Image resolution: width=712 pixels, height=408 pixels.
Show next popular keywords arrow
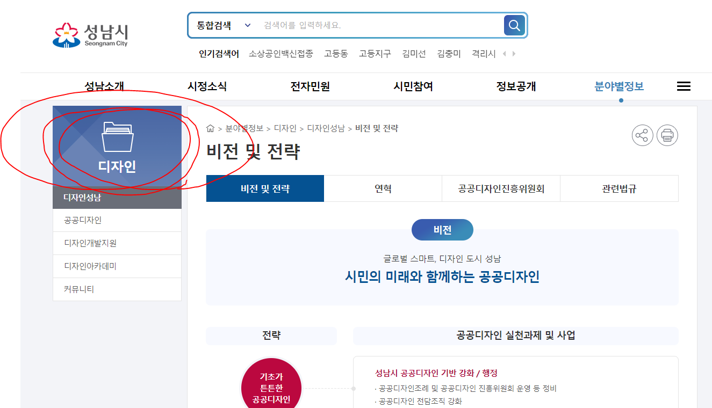coord(514,54)
